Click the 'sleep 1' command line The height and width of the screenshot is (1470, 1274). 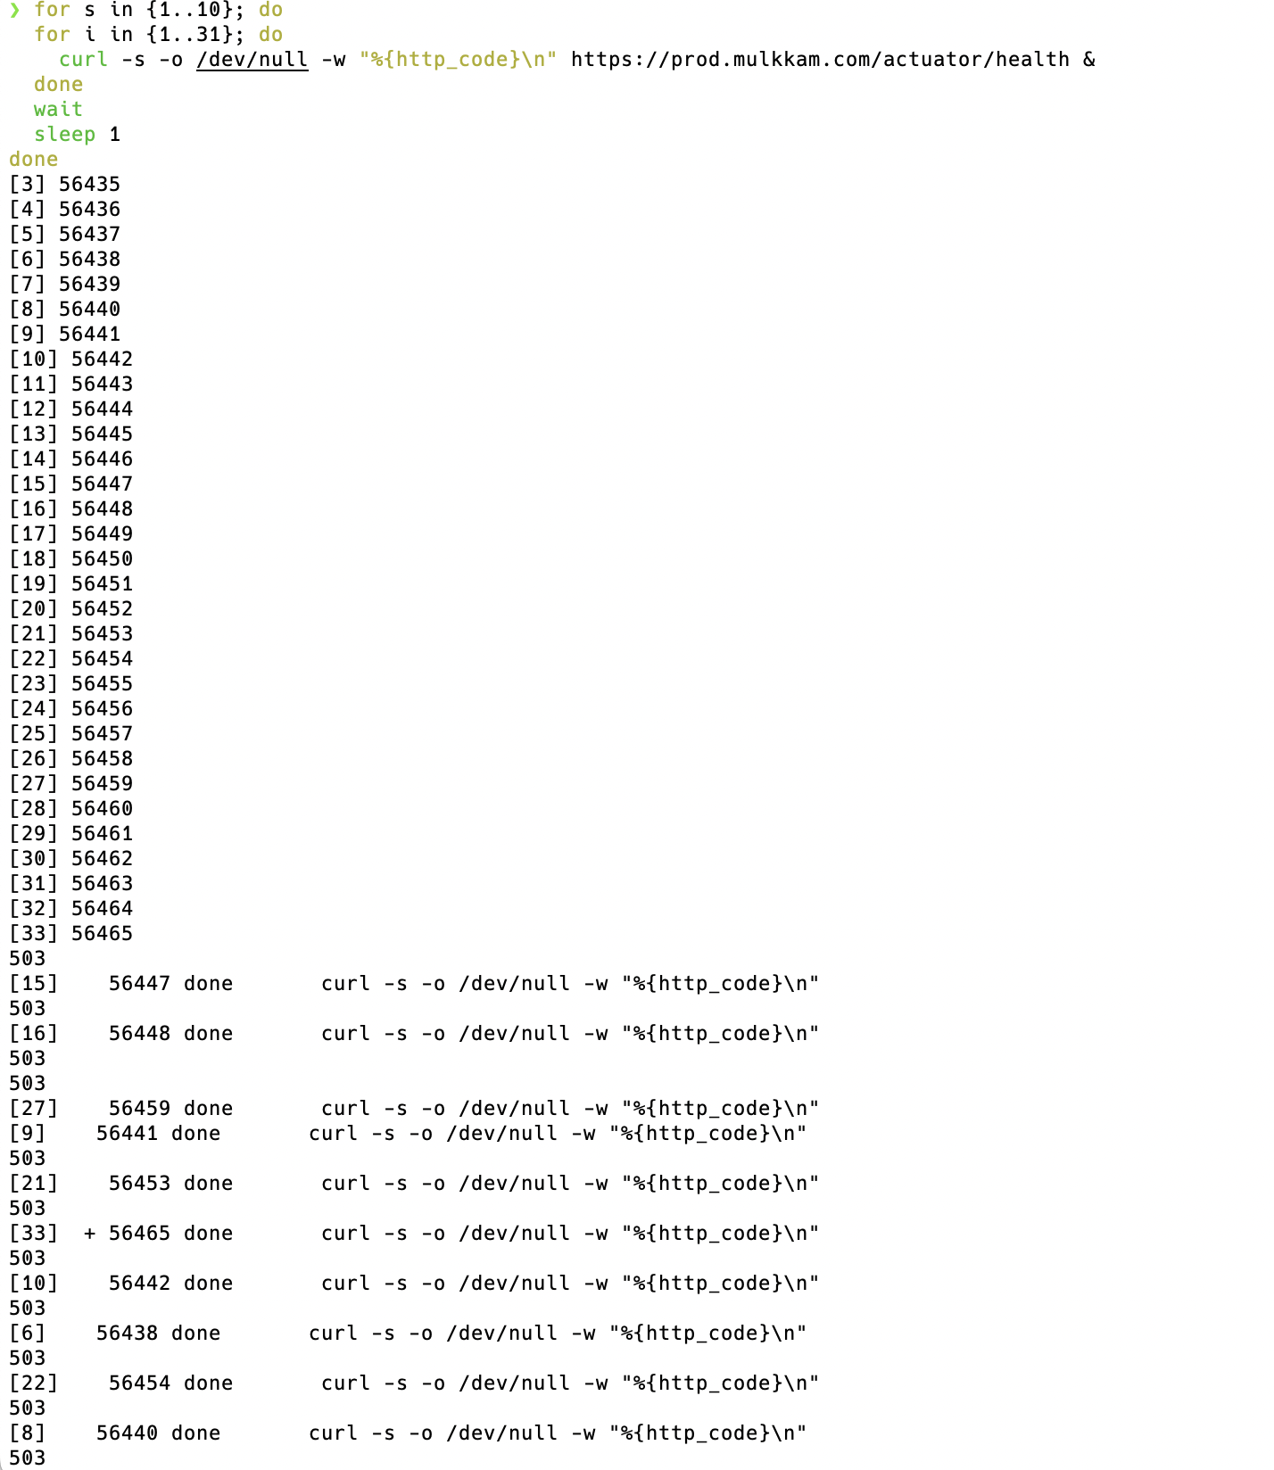click(77, 134)
